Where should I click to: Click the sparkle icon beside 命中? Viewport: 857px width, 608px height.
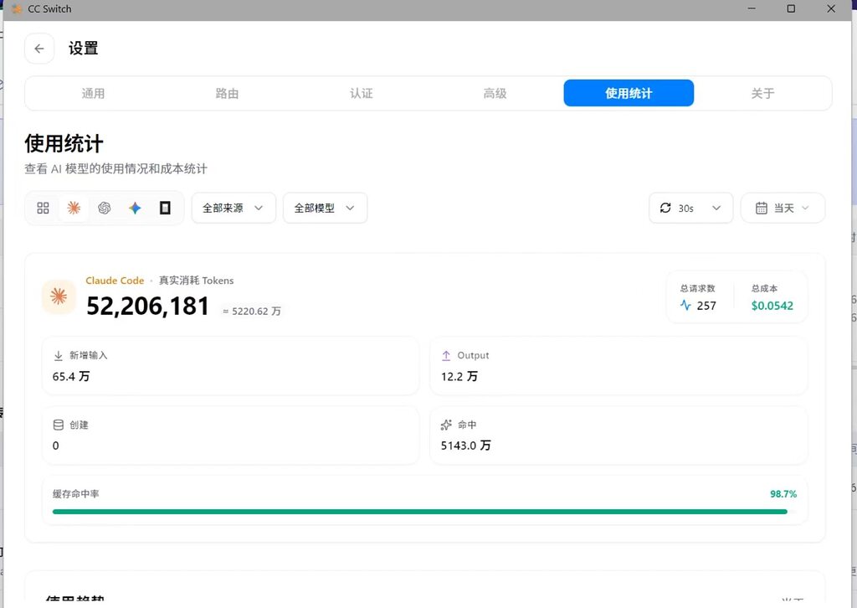coord(446,425)
